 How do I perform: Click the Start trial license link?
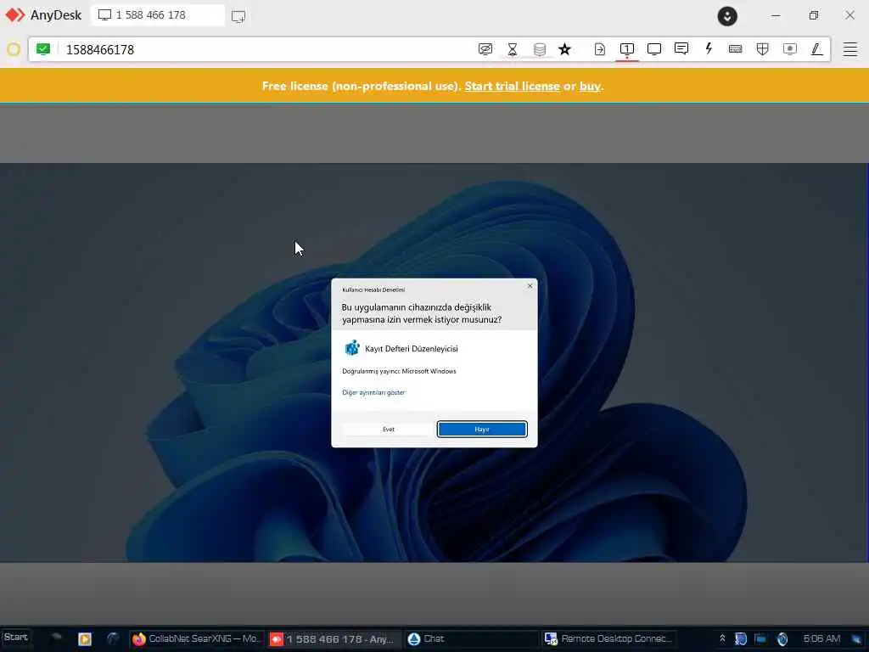[512, 86]
